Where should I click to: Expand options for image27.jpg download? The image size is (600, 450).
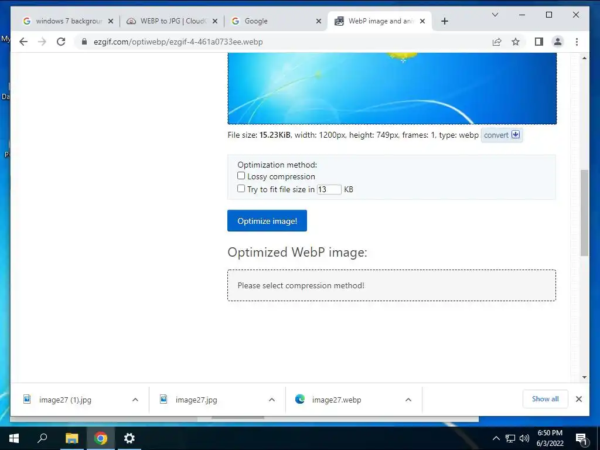pos(272,400)
